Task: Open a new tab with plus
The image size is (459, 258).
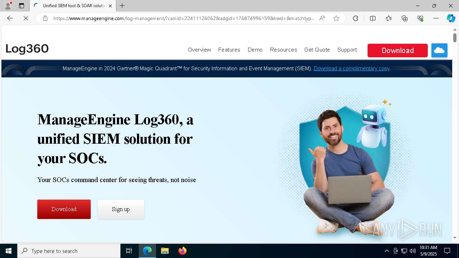Action: 122,6
